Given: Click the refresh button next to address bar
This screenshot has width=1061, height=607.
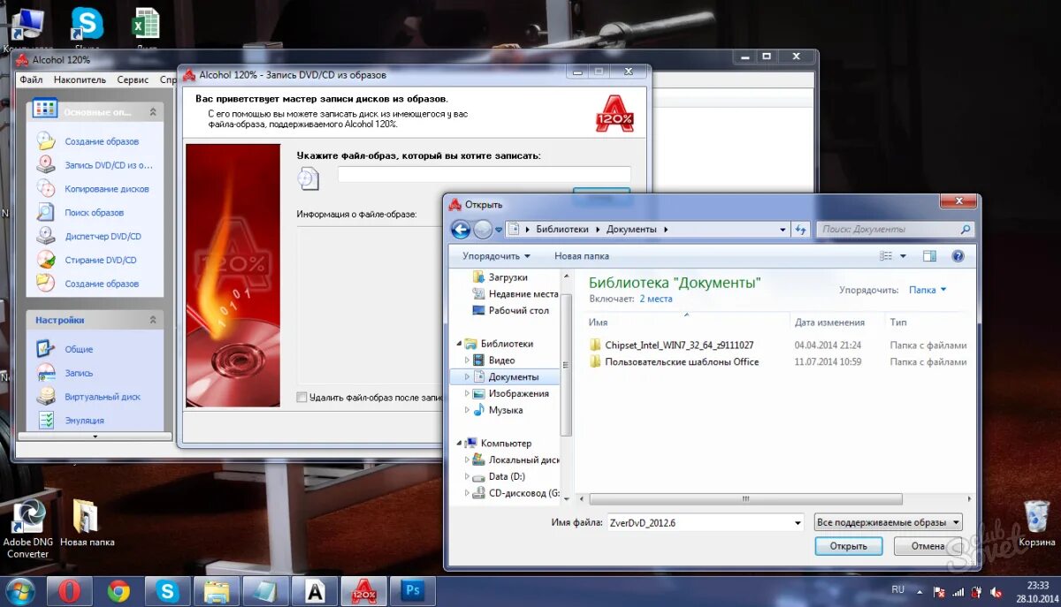Looking at the screenshot, I should 801,229.
